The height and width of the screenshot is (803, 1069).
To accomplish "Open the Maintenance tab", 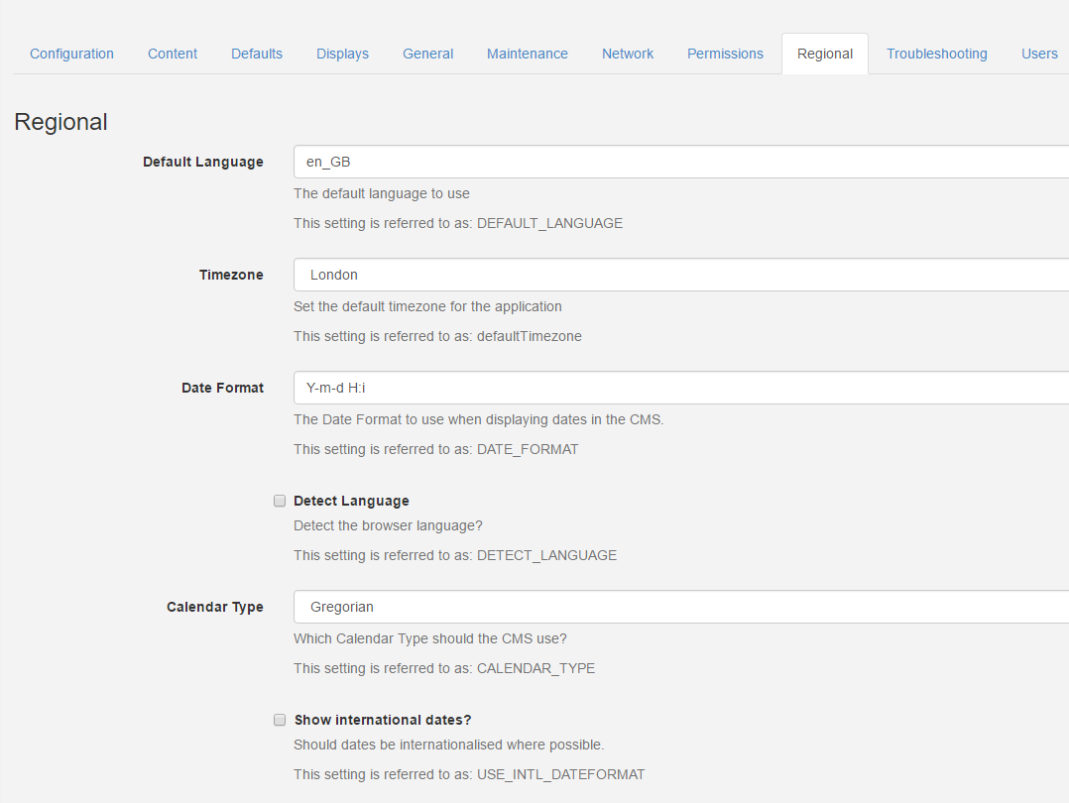I will (527, 54).
